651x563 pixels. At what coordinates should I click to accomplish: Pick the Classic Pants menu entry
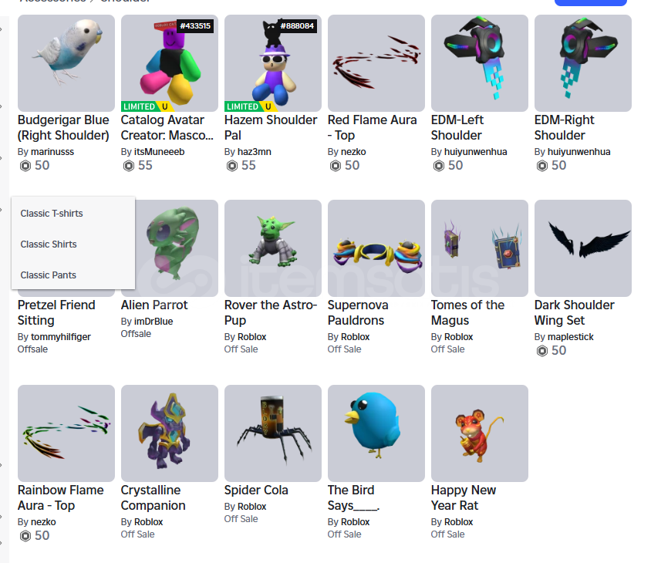point(48,275)
